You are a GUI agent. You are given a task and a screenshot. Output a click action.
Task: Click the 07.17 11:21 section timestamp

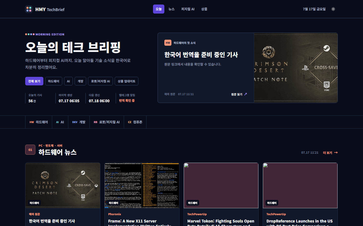pyautogui.click(x=310, y=153)
